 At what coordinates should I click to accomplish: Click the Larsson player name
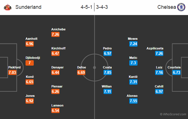[x=57, y=105]
